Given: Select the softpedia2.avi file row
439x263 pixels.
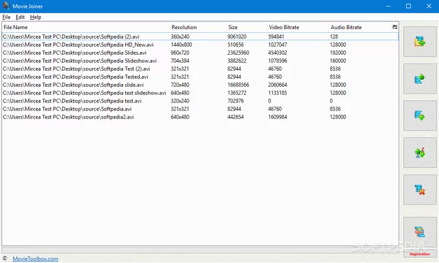Looking at the screenshot, I should (200, 117).
